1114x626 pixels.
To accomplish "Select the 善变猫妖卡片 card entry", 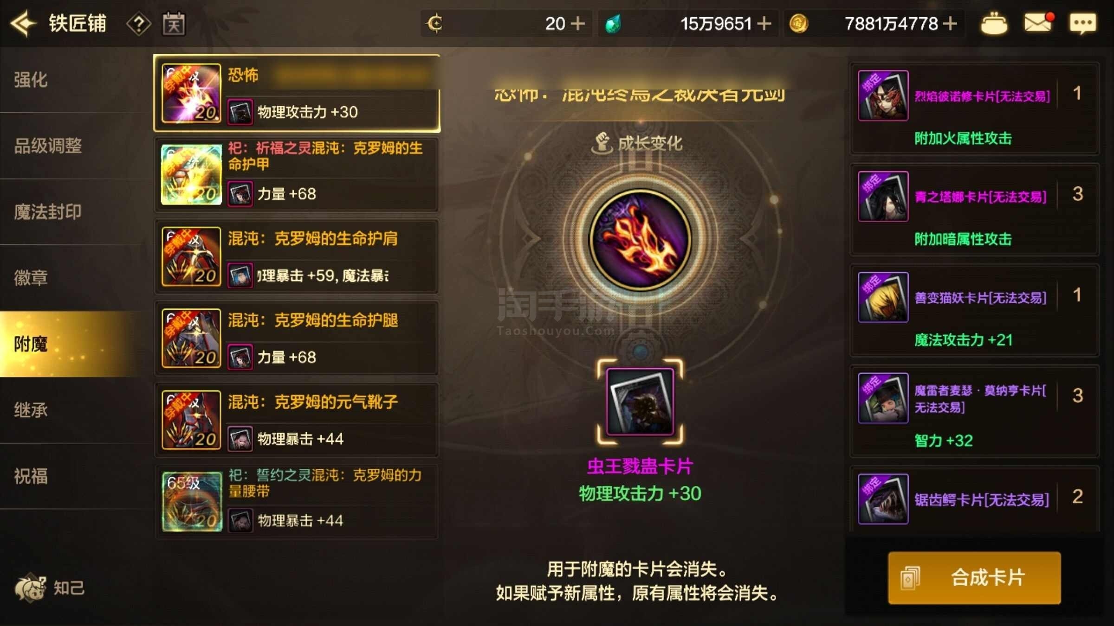I will click(975, 311).
